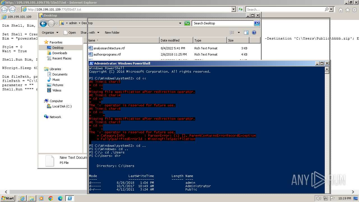Open recent pages dropdown in Explorer
Viewport: 359px width, 202px height.
(x=56, y=24)
